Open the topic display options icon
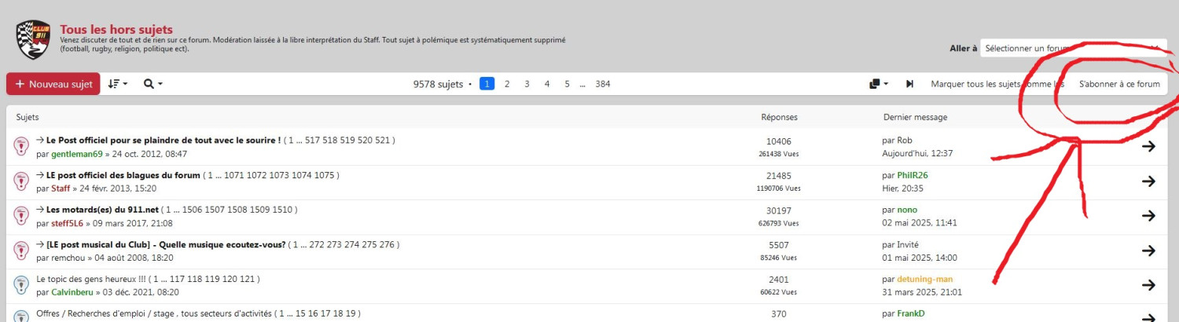 (879, 84)
